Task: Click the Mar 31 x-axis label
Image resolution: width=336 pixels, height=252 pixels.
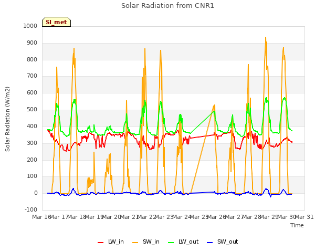Action: (x=304, y=217)
